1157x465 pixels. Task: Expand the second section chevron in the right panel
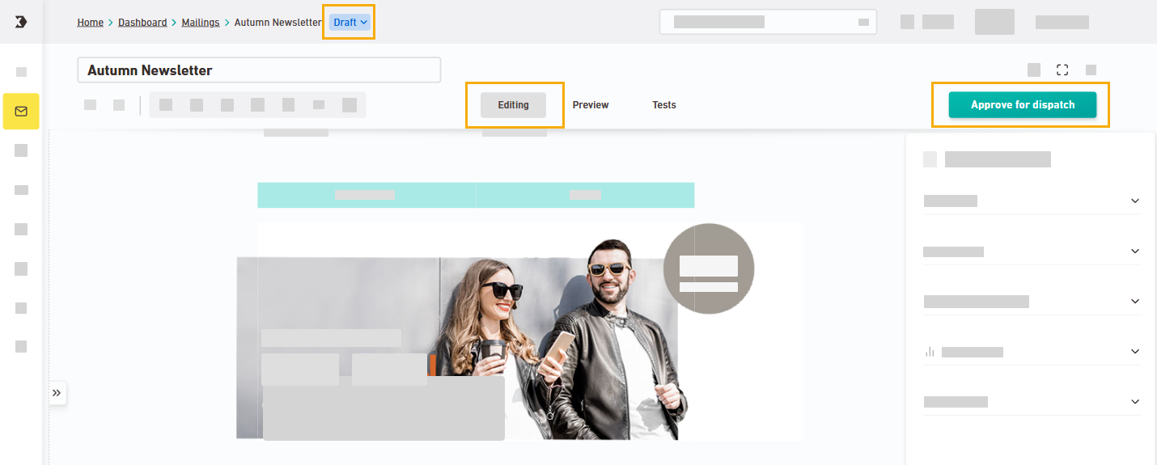[x=1134, y=252]
